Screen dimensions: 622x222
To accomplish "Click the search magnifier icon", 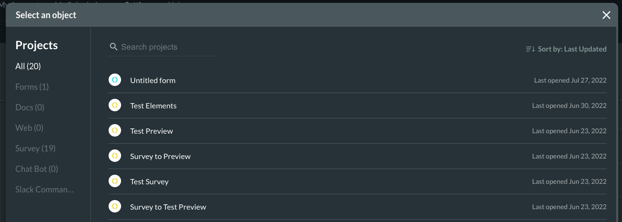I will point(113,47).
